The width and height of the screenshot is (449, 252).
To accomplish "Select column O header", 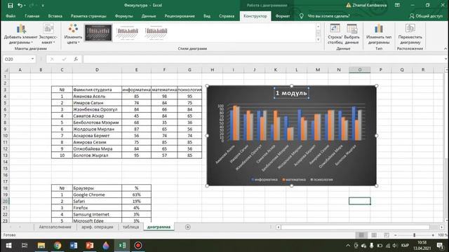I will (x=360, y=70).
